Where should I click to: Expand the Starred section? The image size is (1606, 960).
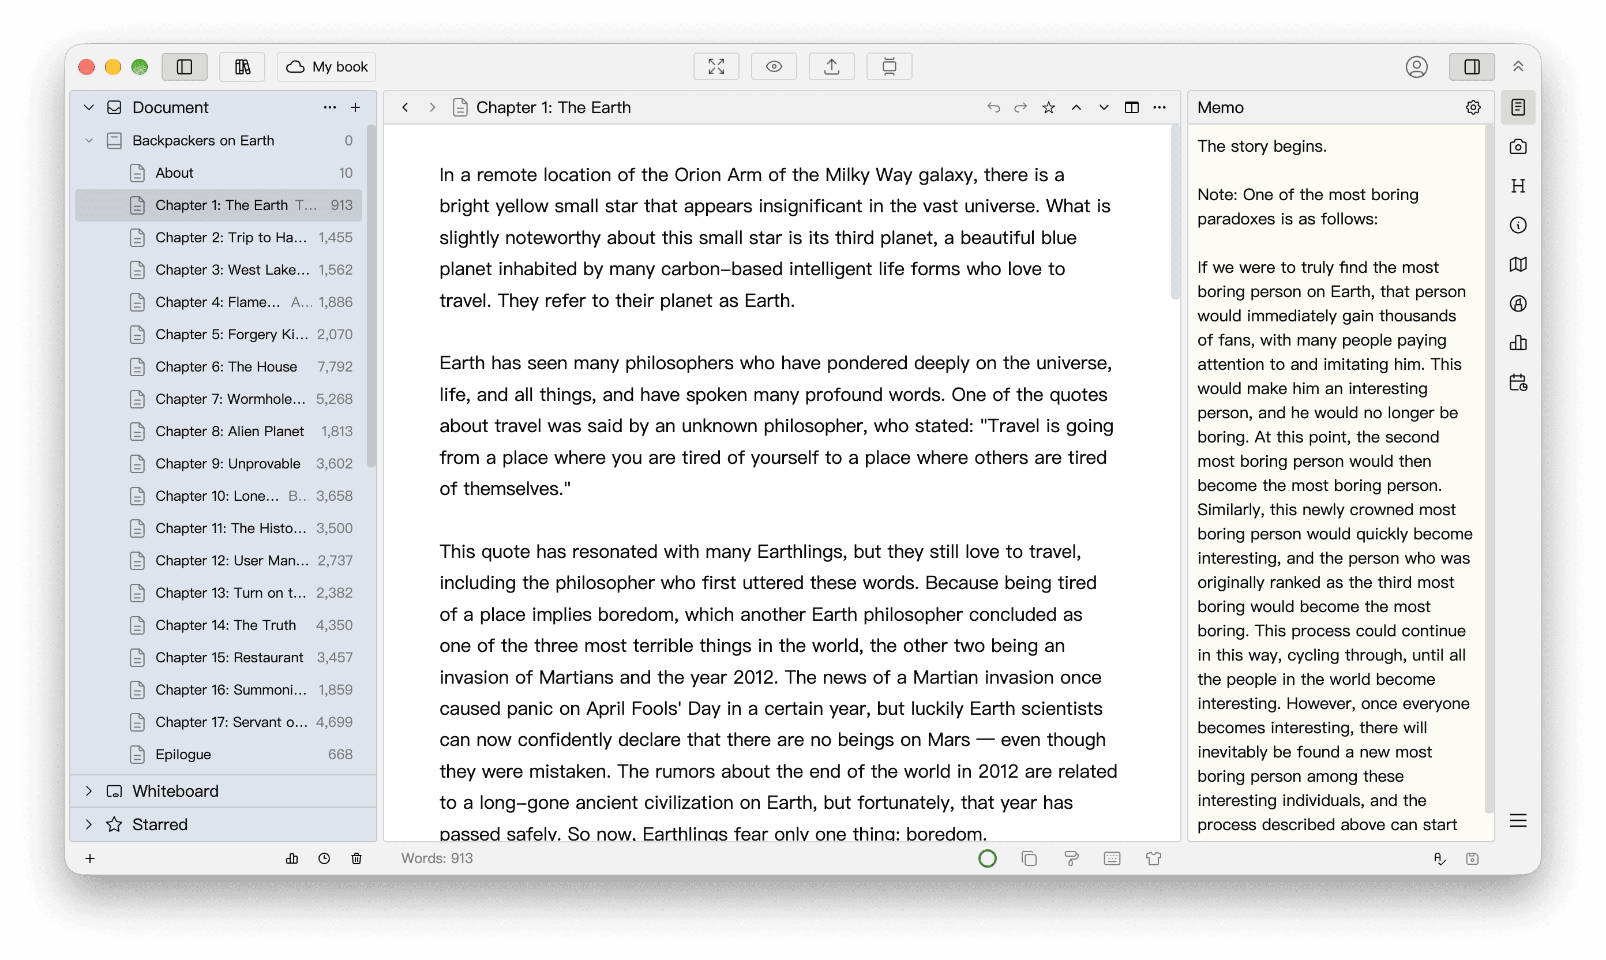(x=89, y=824)
